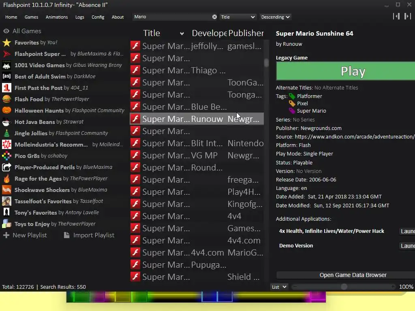Open the Title order-by dropdown in the toolbar
The image size is (415, 311).
(x=237, y=17)
